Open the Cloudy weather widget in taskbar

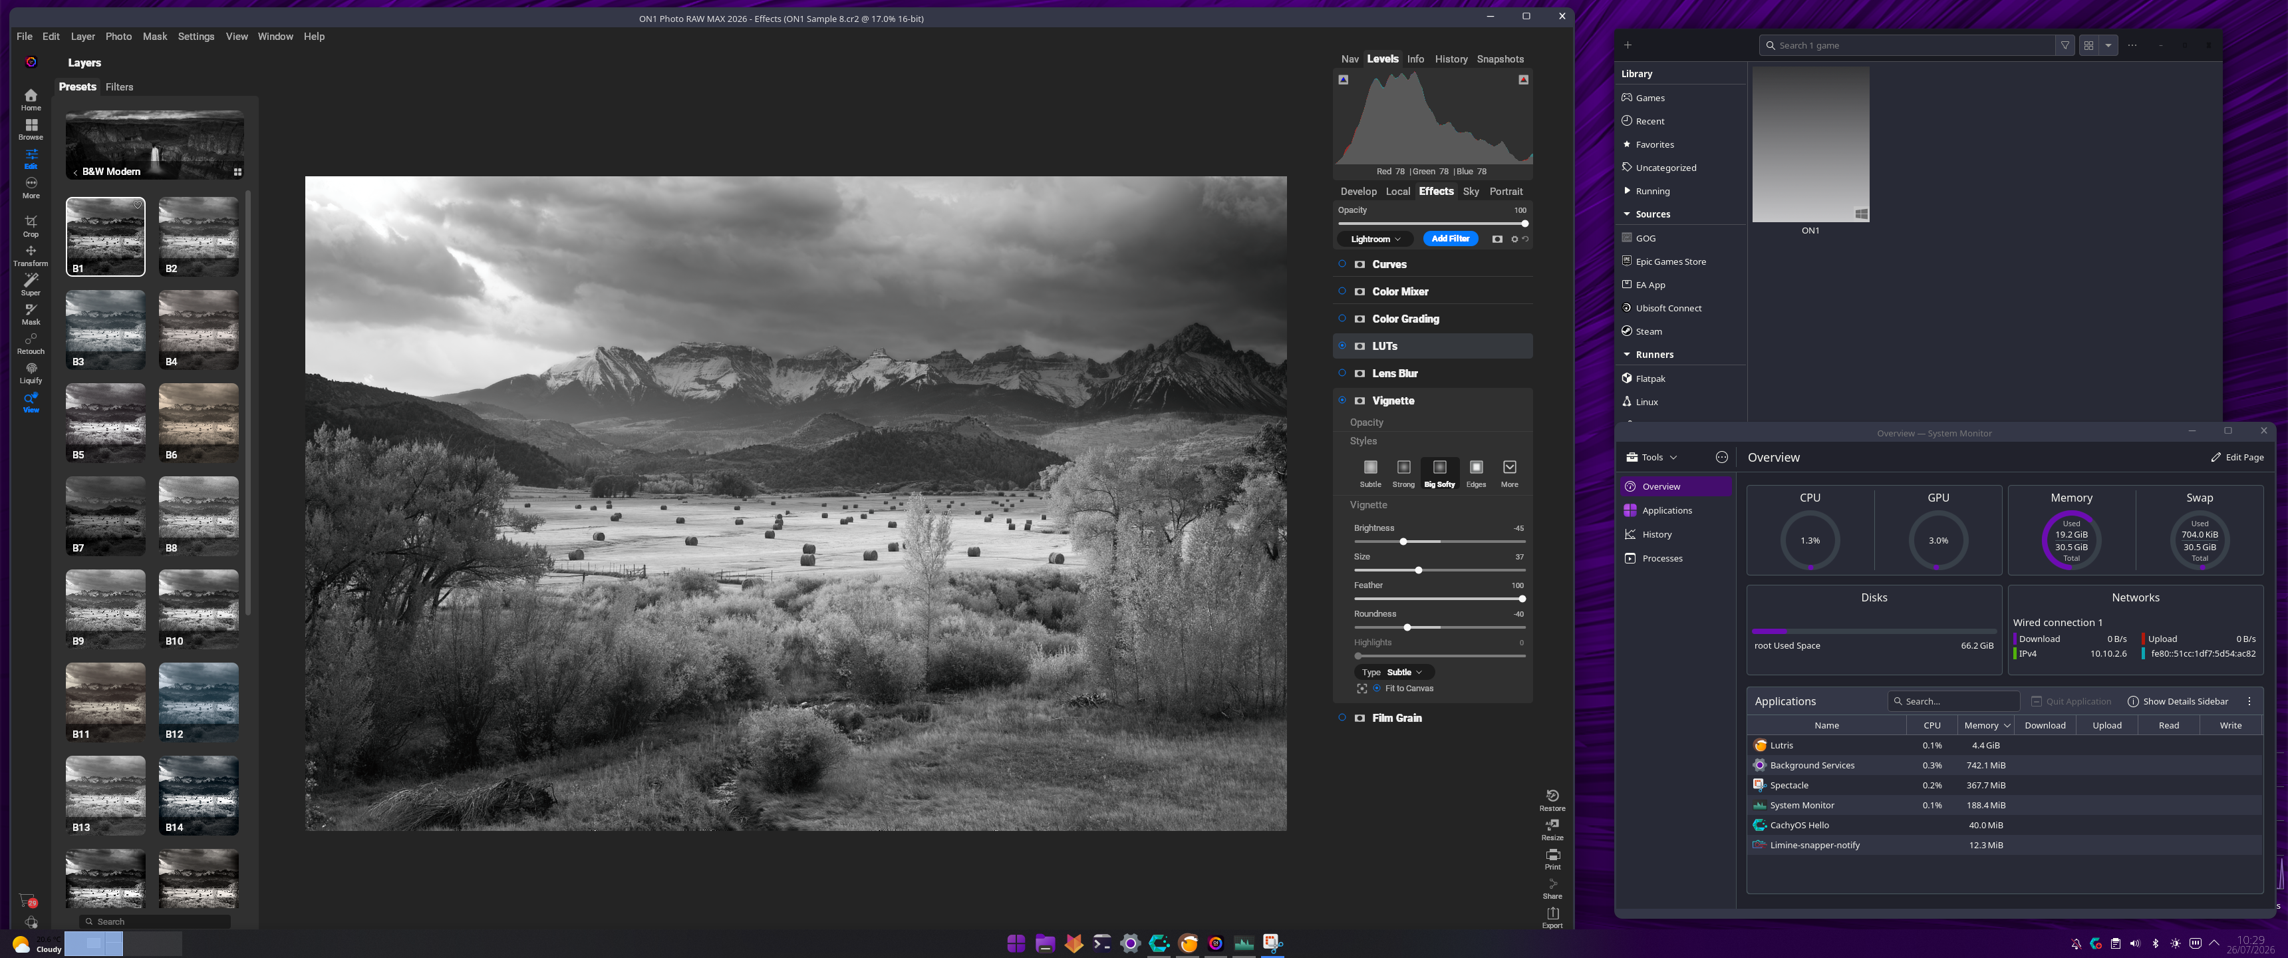click(x=37, y=944)
